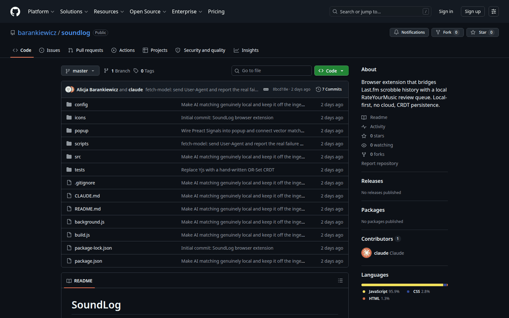Viewport: 509px width, 318px height.
Task: Switch to the Actions tab
Action: [x=123, y=50]
